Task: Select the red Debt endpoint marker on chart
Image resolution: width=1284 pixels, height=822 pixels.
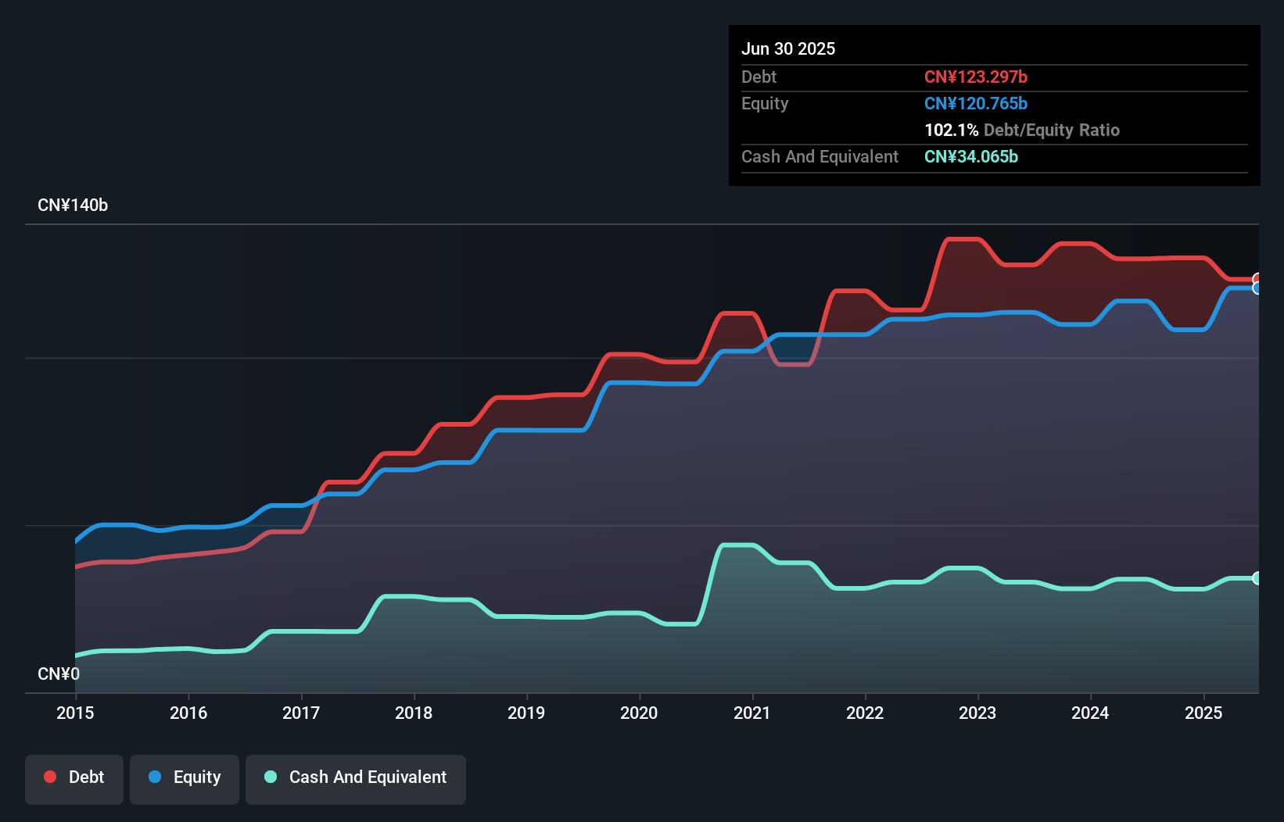Action: coord(1257,279)
